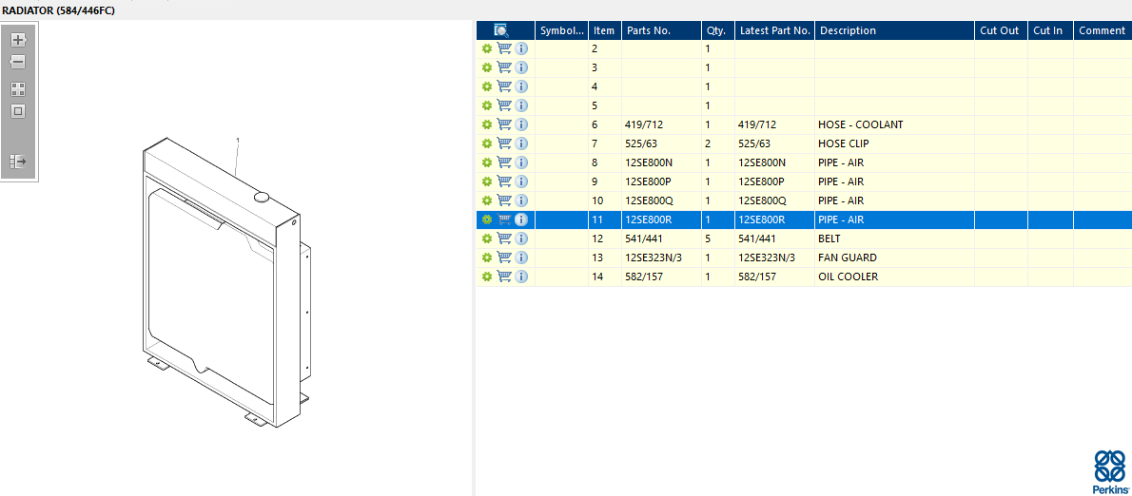Click the zoom in button on diagram toolbar

pos(18,40)
